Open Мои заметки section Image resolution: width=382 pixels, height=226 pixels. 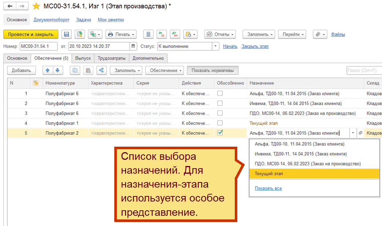[111, 20]
